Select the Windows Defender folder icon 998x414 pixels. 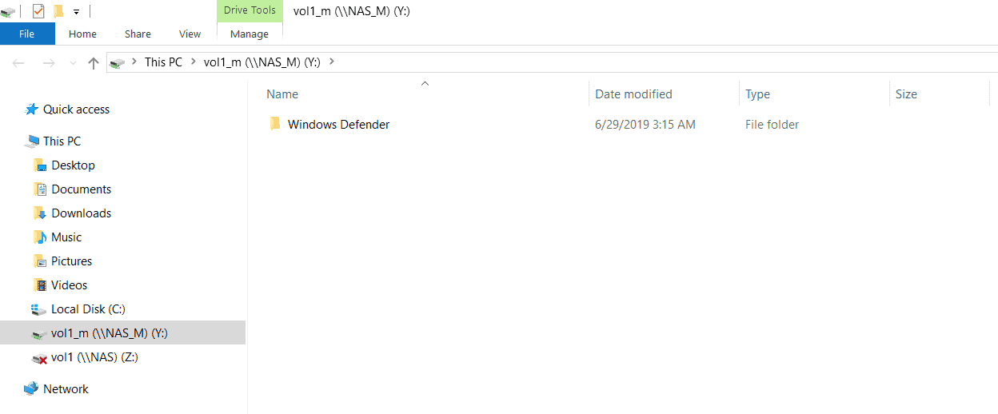[275, 124]
